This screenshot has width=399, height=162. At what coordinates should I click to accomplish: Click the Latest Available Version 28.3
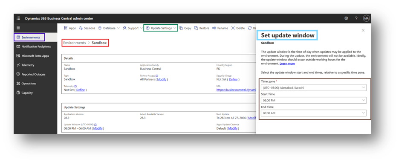tap(143, 118)
